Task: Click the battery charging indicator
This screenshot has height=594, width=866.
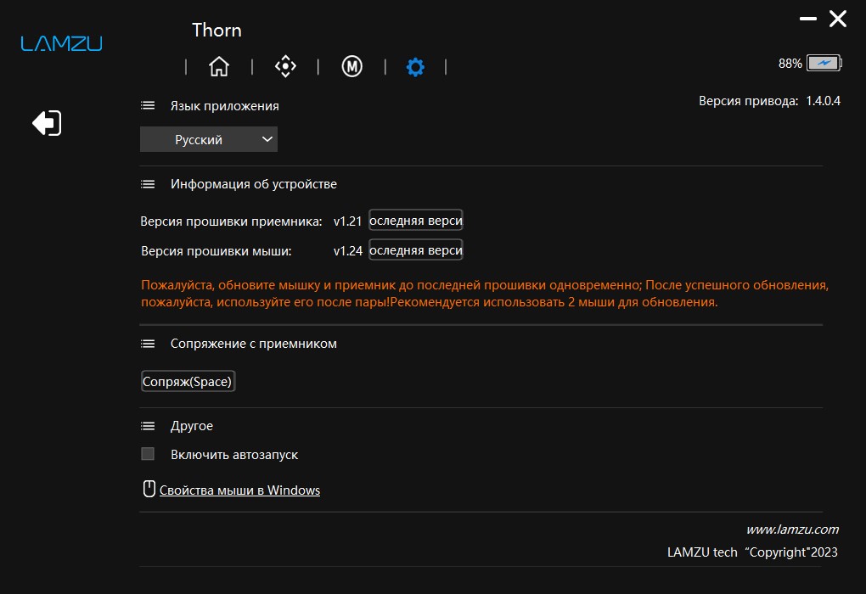Action: click(x=824, y=63)
